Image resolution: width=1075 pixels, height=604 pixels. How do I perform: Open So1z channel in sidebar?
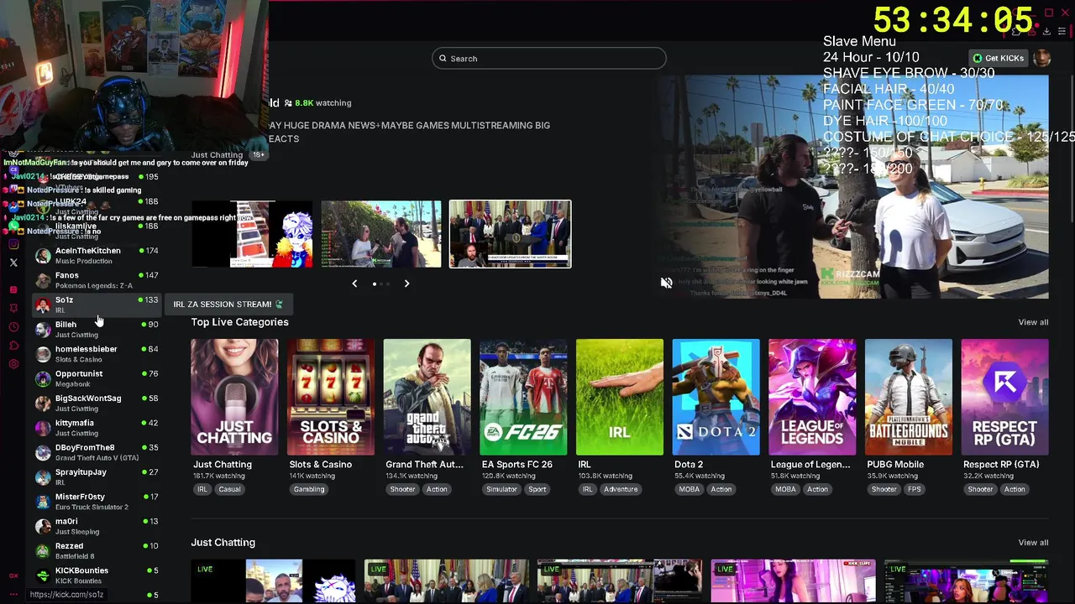coord(97,305)
